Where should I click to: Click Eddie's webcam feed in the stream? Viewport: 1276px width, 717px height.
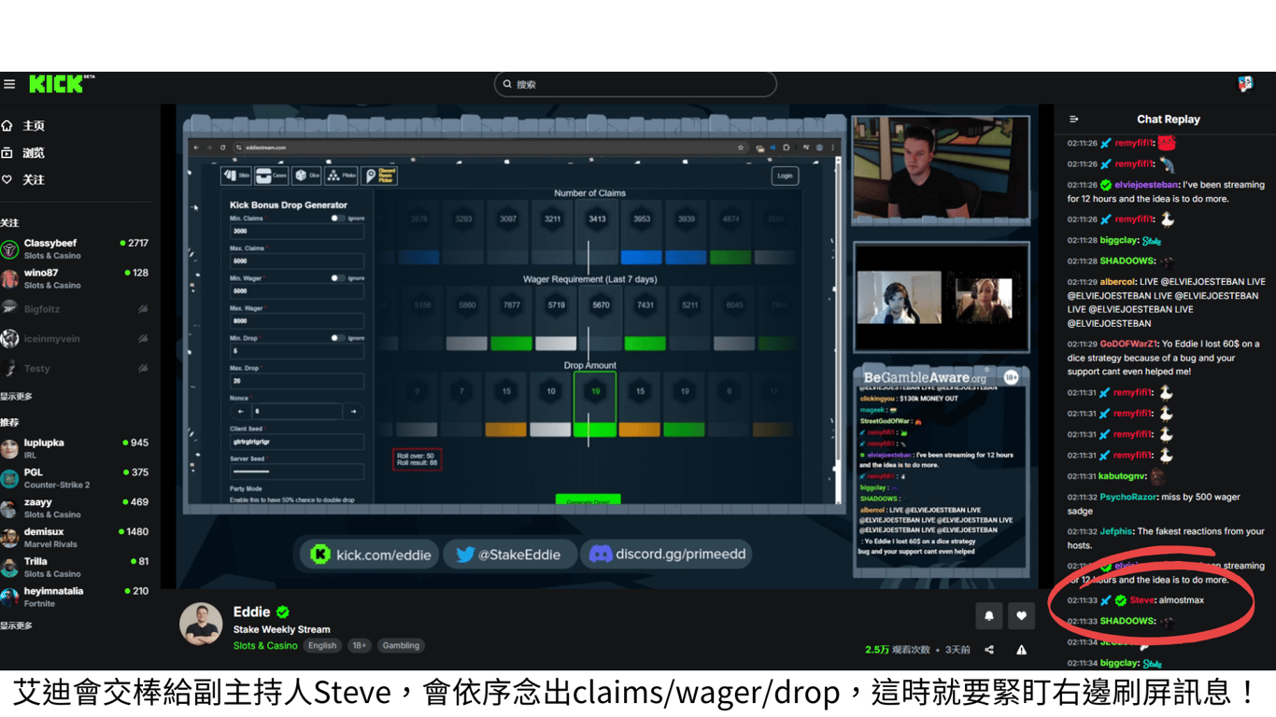coord(941,170)
